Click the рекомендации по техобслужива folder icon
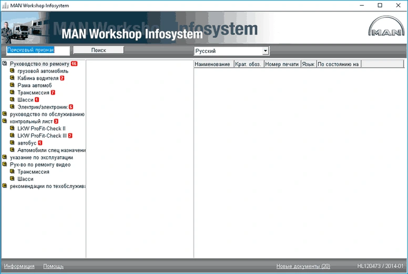408x274 pixels. (4, 186)
